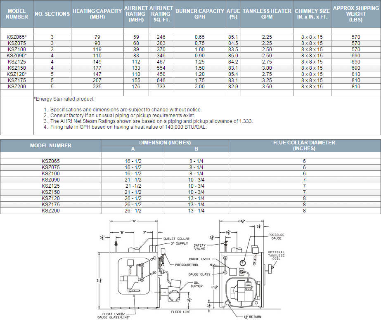Click the burner capacity value 0.65
The height and width of the screenshot is (323, 381).
pyautogui.click(x=200, y=37)
